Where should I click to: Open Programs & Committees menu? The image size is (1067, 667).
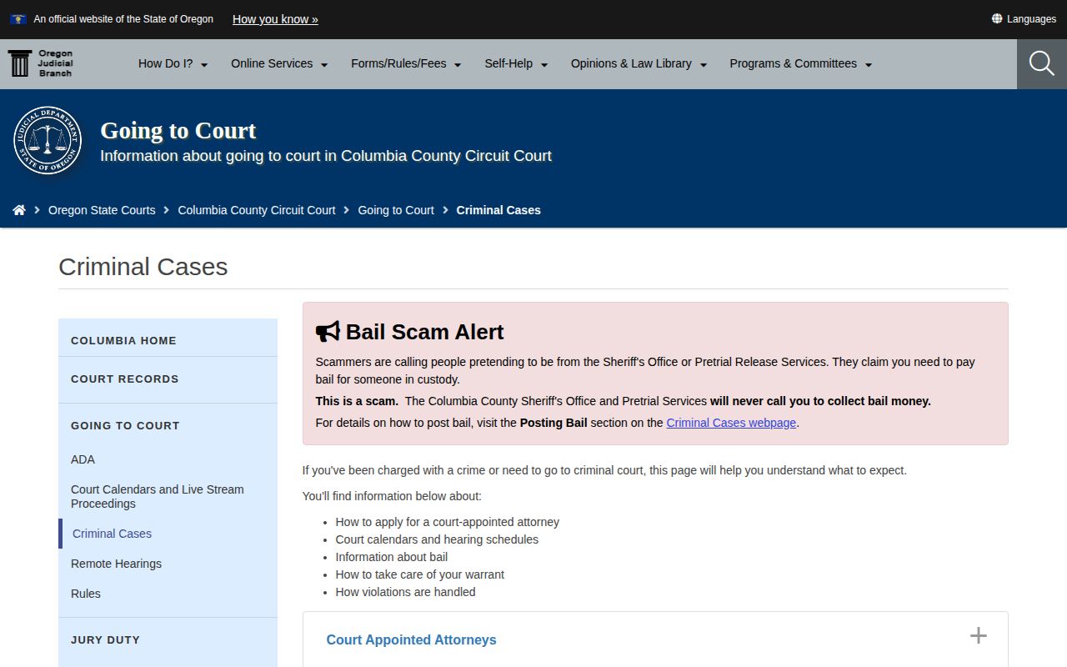pos(801,63)
